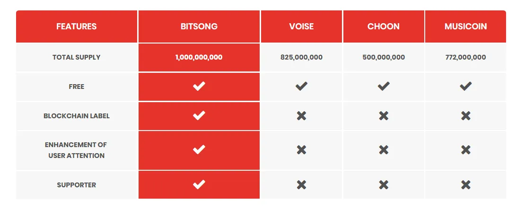Click Voise X mark for Blockchain Label

point(301,116)
